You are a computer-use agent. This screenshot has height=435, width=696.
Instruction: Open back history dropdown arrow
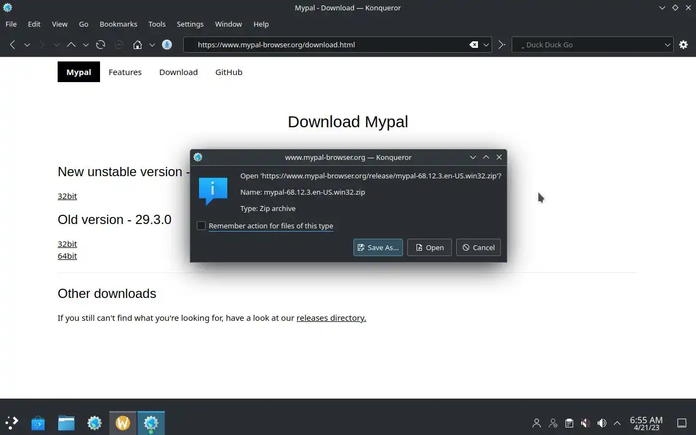point(27,45)
